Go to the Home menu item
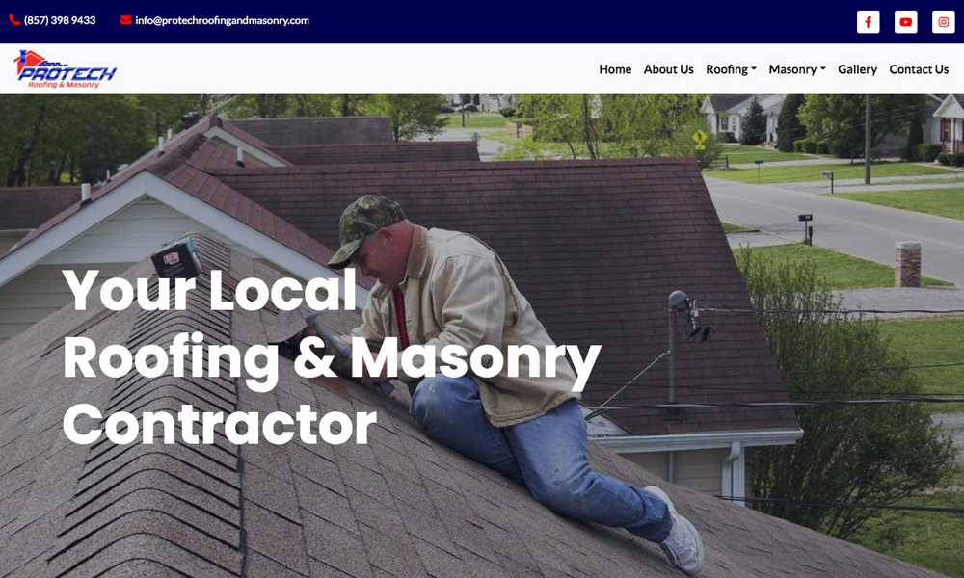Viewport: 964px width, 578px height. (x=615, y=69)
